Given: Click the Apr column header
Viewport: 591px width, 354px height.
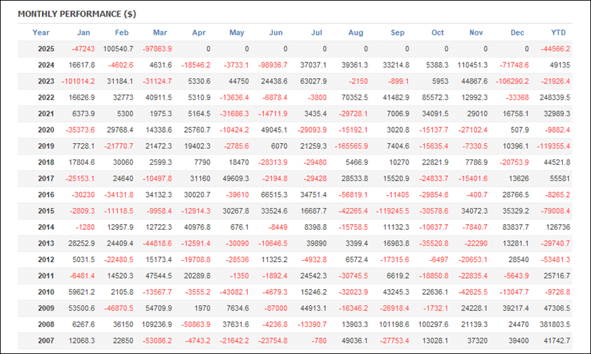Looking at the screenshot, I should click(198, 32).
